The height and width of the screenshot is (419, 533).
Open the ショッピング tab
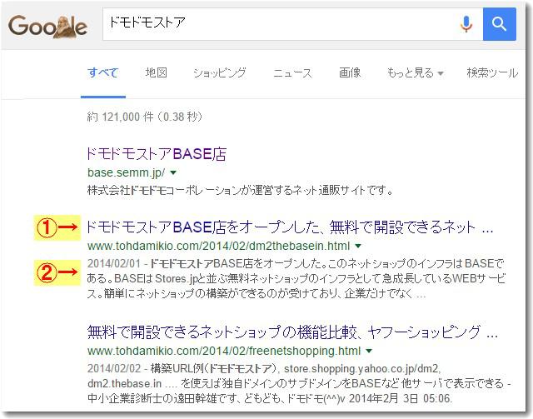220,72
